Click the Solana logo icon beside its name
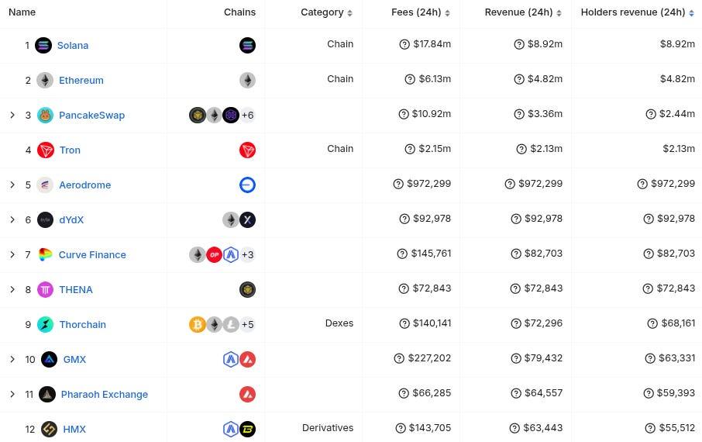702x442 pixels. 43,45
